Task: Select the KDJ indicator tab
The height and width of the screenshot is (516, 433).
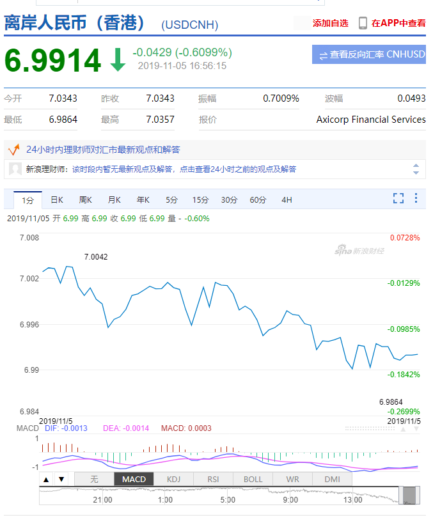Action: pos(173,479)
